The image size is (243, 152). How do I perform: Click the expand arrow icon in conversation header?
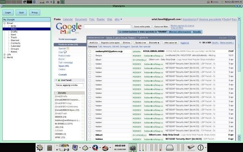(x=234, y=38)
